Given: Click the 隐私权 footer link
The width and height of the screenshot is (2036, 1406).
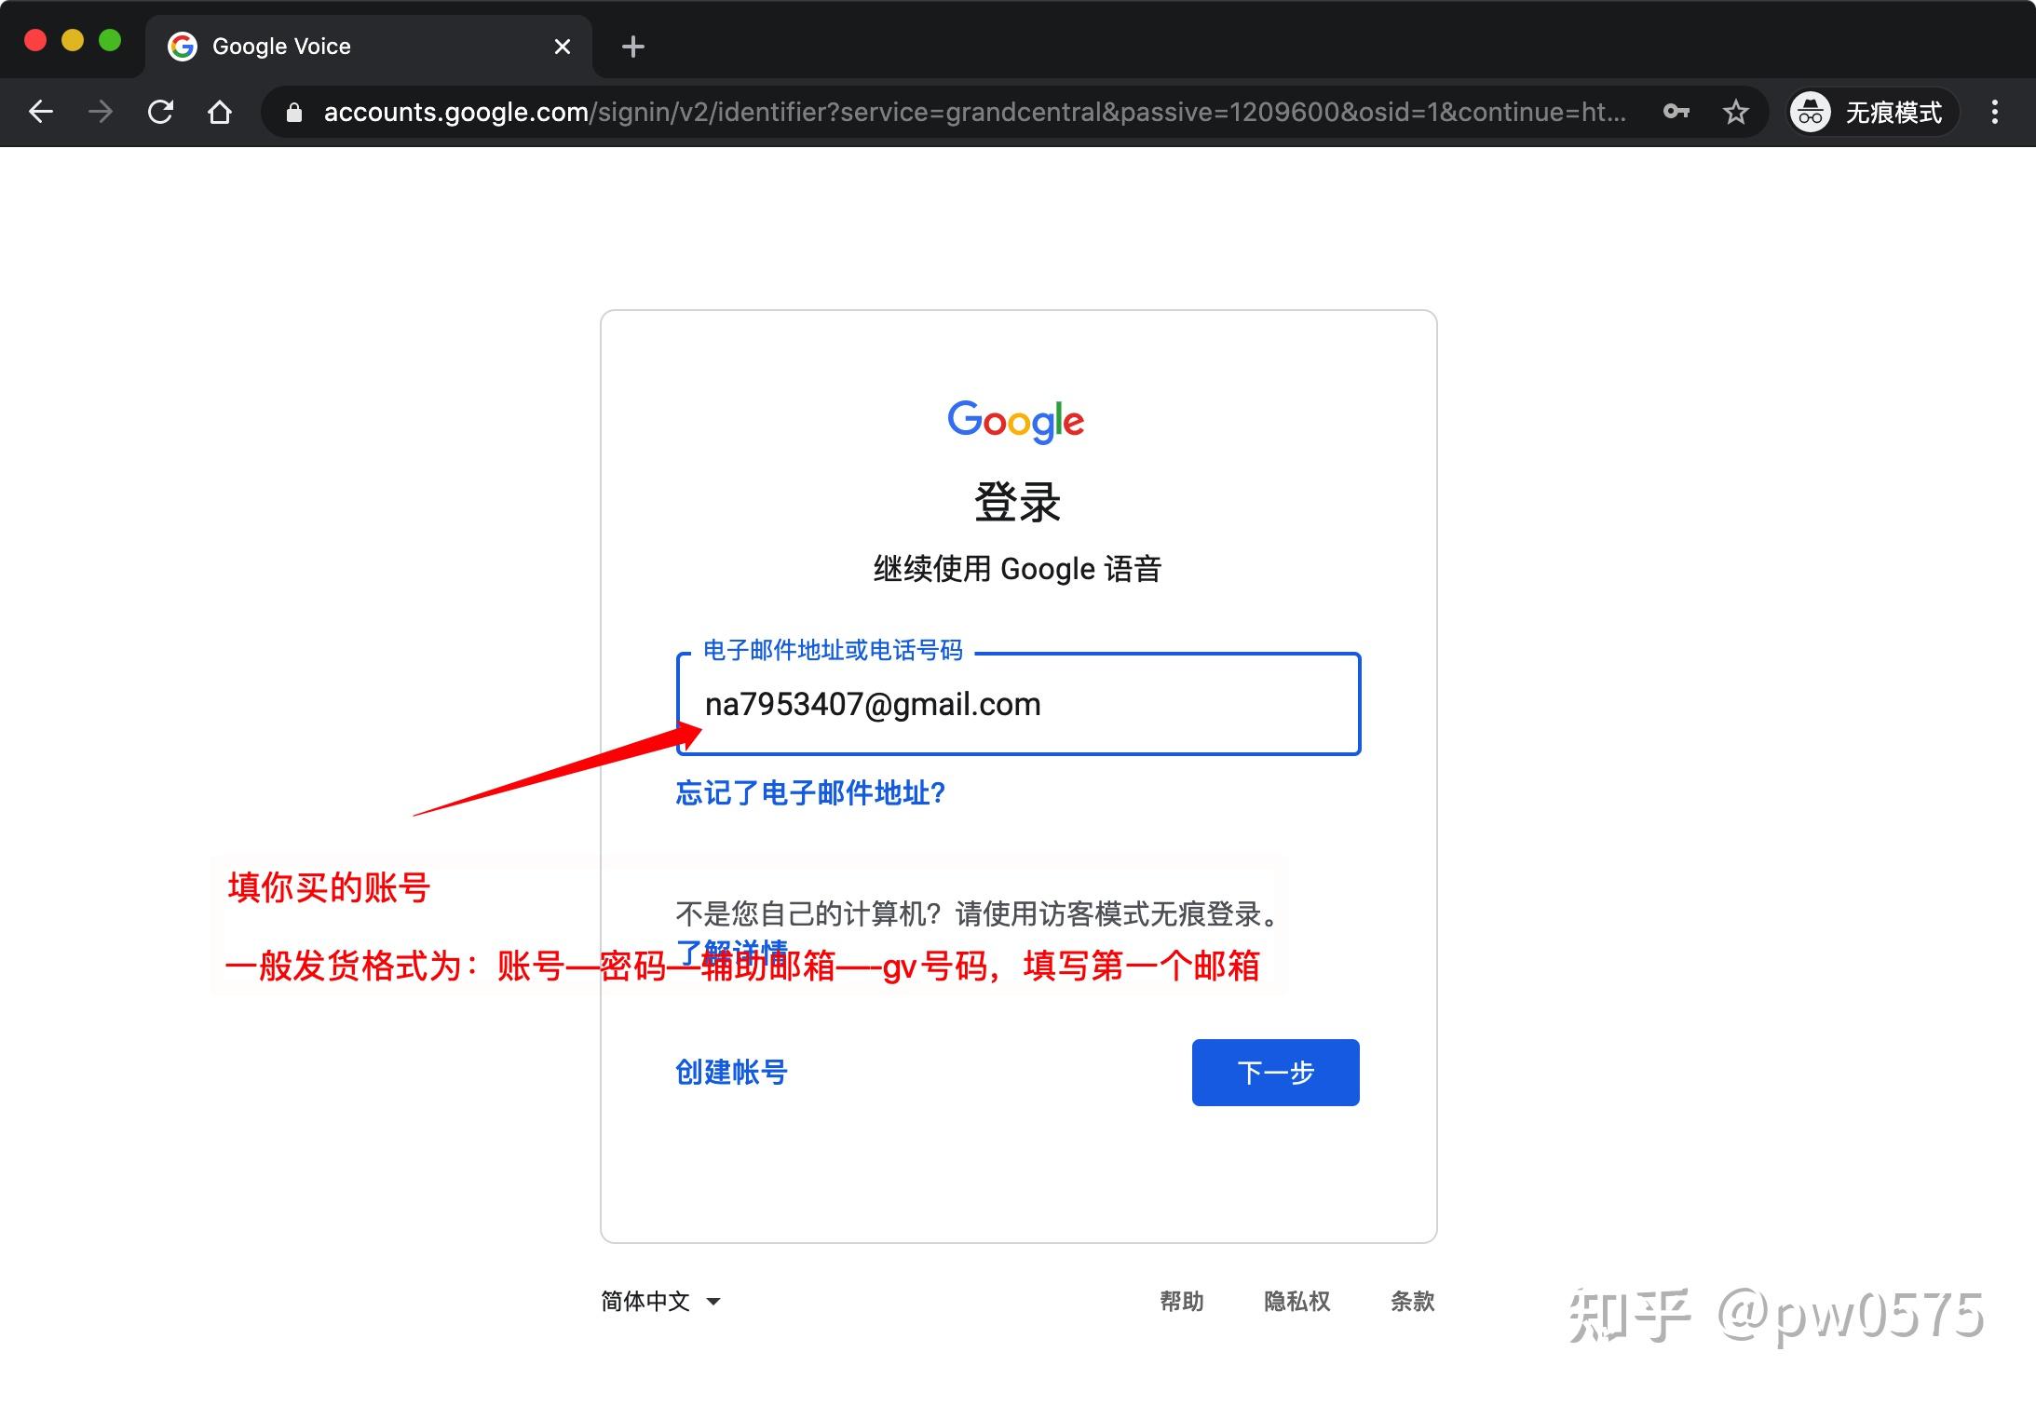Looking at the screenshot, I should tap(1296, 1301).
